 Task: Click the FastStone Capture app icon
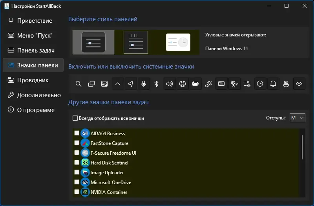point(85,143)
